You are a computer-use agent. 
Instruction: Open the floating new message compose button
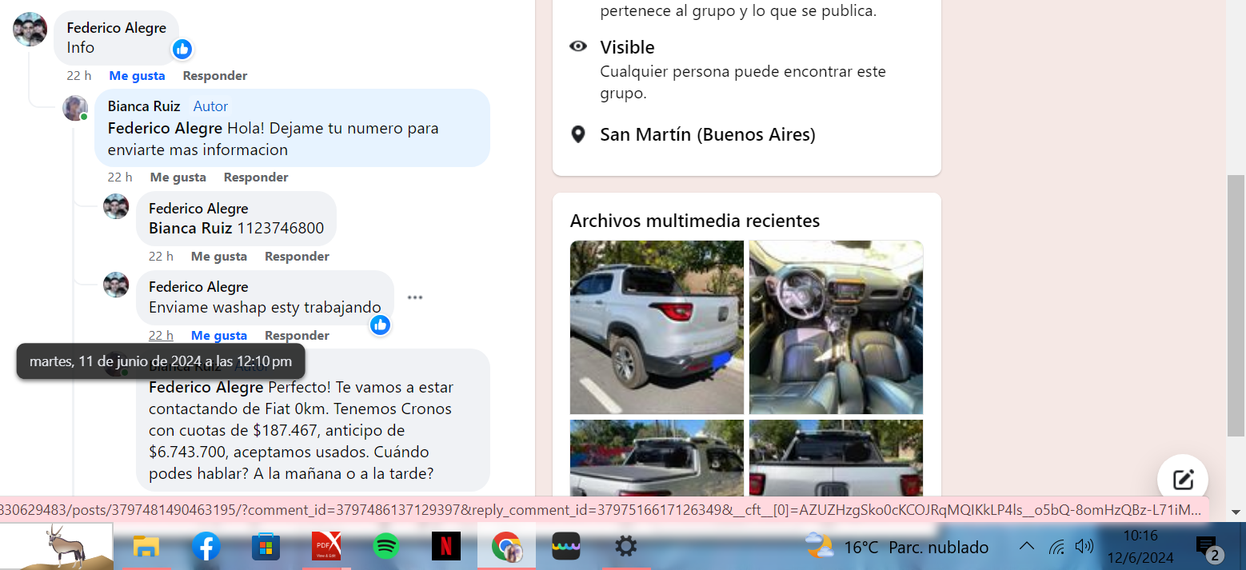coord(1182,479)
